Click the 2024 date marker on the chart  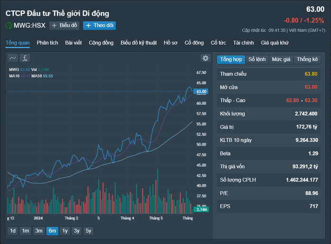pos(38,218)
